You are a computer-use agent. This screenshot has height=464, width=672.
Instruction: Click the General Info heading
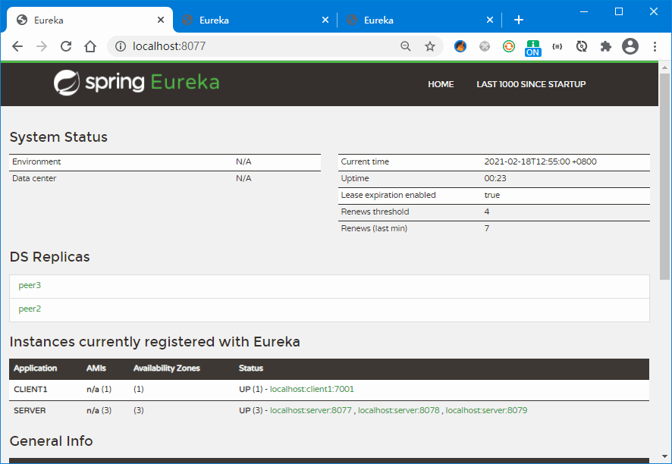pyautogui.click(x=51, y=440)
